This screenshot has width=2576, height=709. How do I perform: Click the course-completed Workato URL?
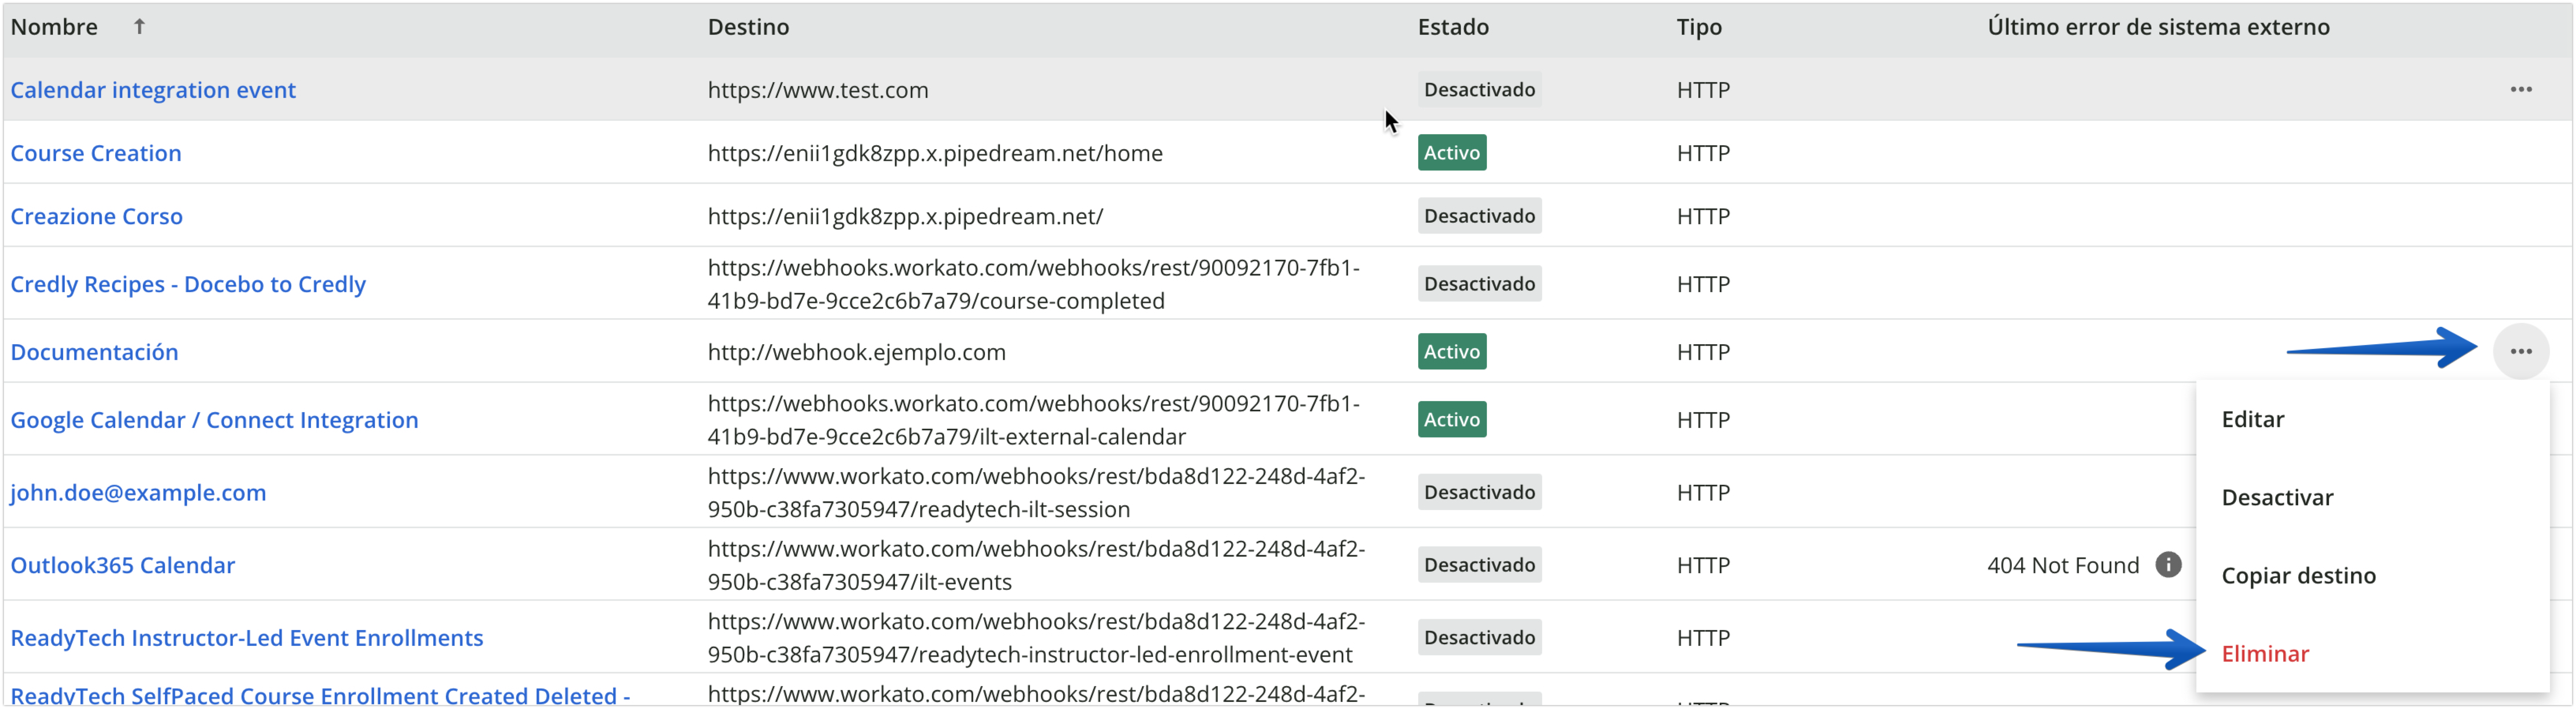tap(1034, 284)
